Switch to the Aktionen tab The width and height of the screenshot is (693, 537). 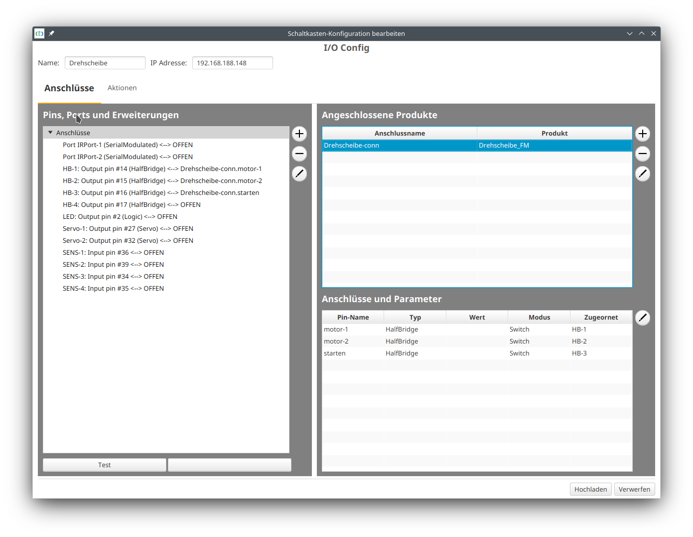122,88
